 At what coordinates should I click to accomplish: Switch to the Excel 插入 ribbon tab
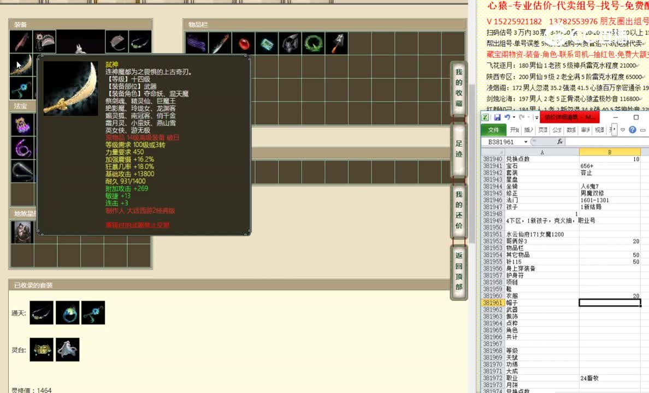click(x=529, y=130)
